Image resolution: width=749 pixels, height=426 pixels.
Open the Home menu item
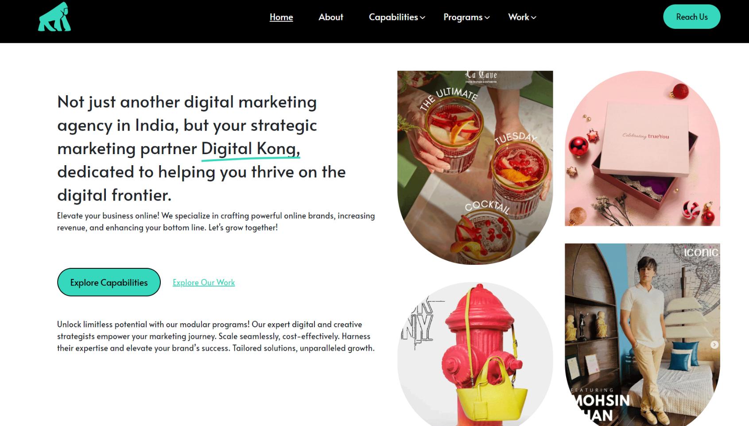[x=281, y=17]
